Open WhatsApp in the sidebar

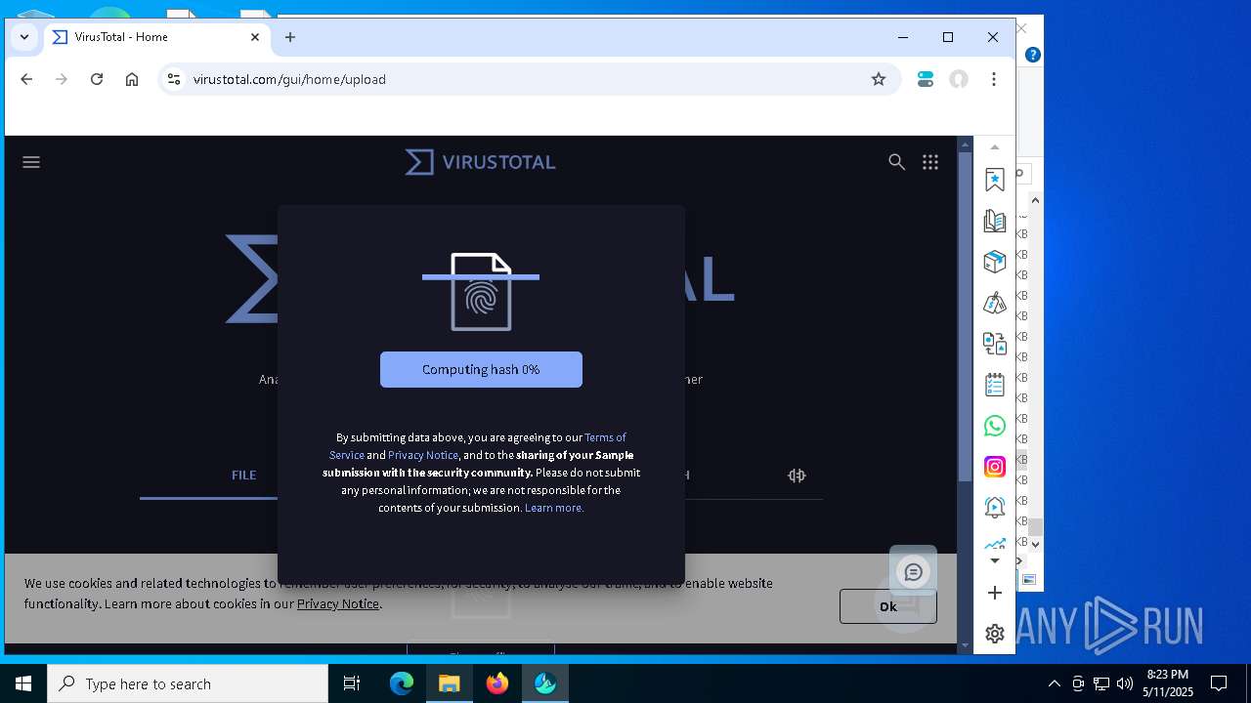tap(995, 426)
